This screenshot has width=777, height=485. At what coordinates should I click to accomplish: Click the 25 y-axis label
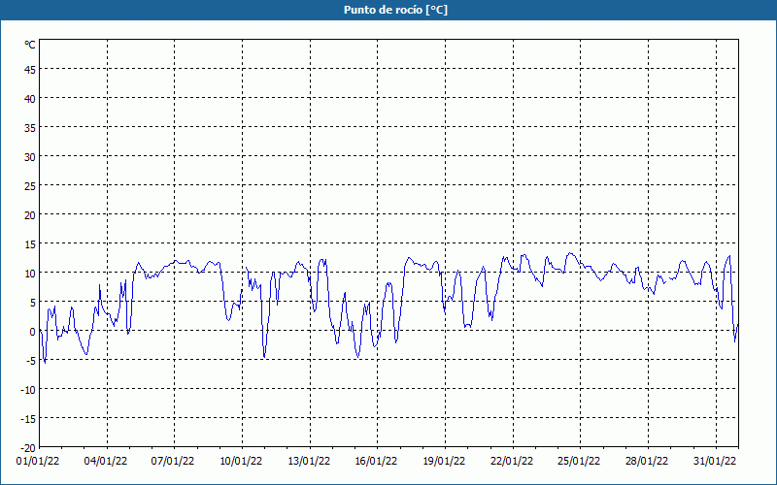[x=30, y=186]
